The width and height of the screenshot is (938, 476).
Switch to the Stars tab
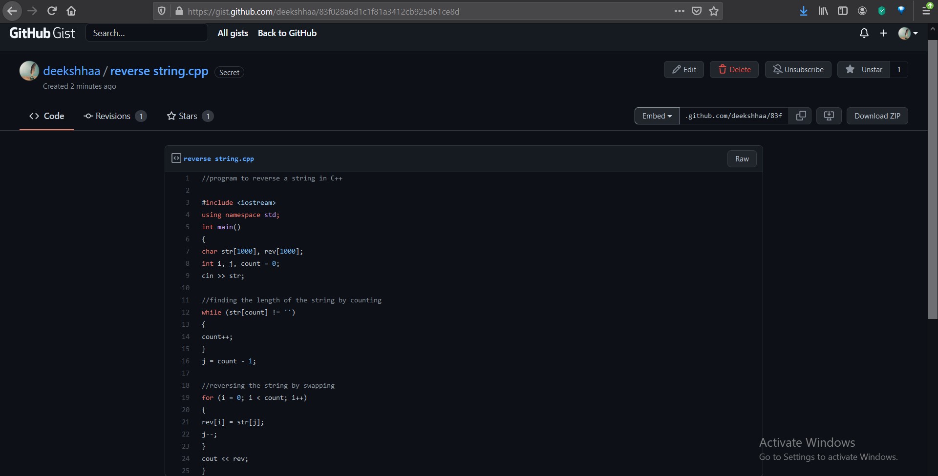190,116
